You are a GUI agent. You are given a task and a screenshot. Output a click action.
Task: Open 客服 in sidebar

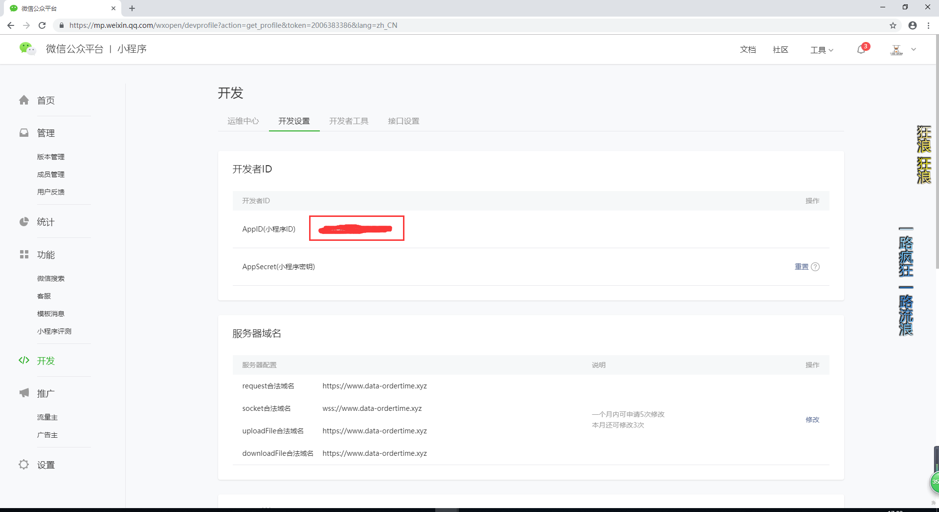(x=44, y=296)
